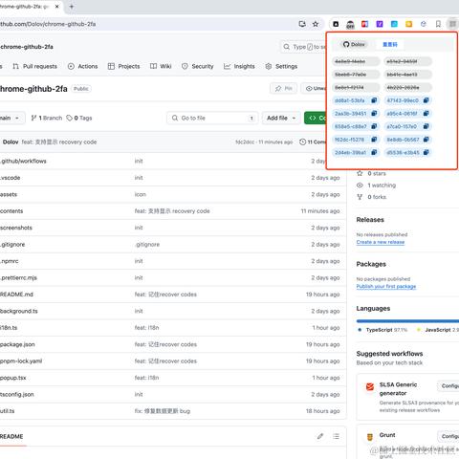This screenshot has height=459, width=459.
Task: View 1 Branch
Action: [x=47, y=118]
